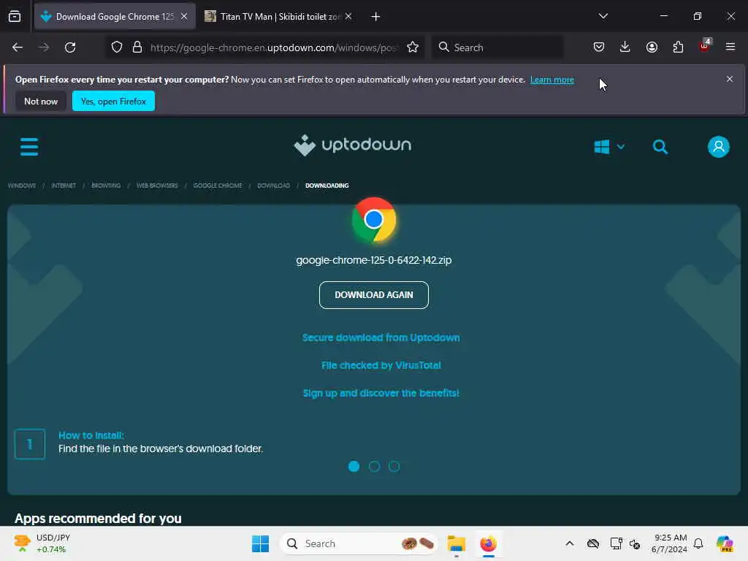Viewport: 748px width, 561px height.
Task: Go back to previous page
Action: pyautogui.click(x=18, y=47)
